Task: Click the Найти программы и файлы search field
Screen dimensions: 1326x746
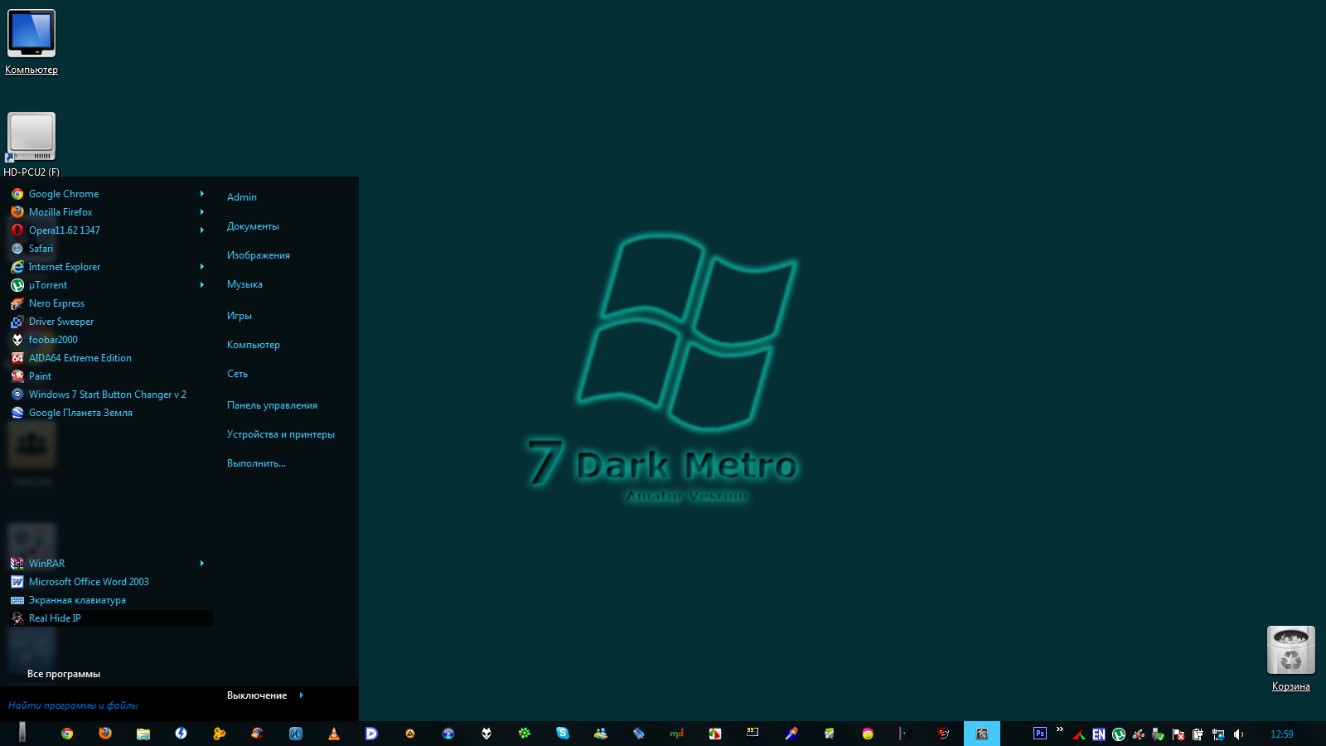Action: (99, 705)
